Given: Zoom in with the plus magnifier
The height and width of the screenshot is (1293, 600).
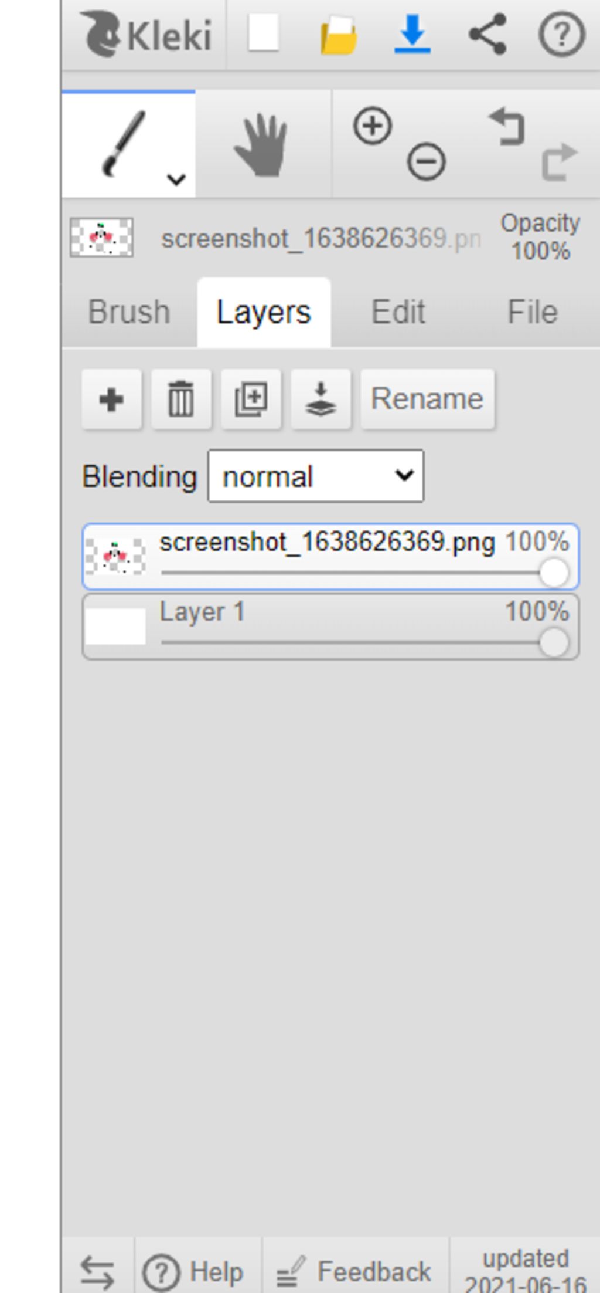Looking at the screenshot, I should pos(373,126).
